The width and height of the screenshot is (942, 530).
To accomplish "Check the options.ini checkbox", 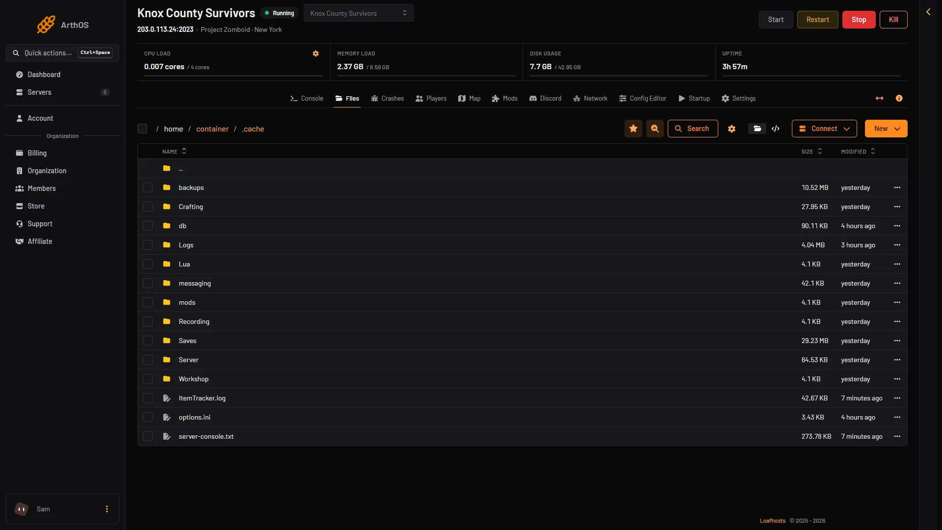I will tap(148, 417).
